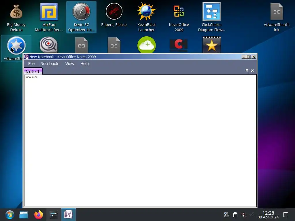Open the gold star filmstrip icon
Screen dimensions: 295x221
212,45
